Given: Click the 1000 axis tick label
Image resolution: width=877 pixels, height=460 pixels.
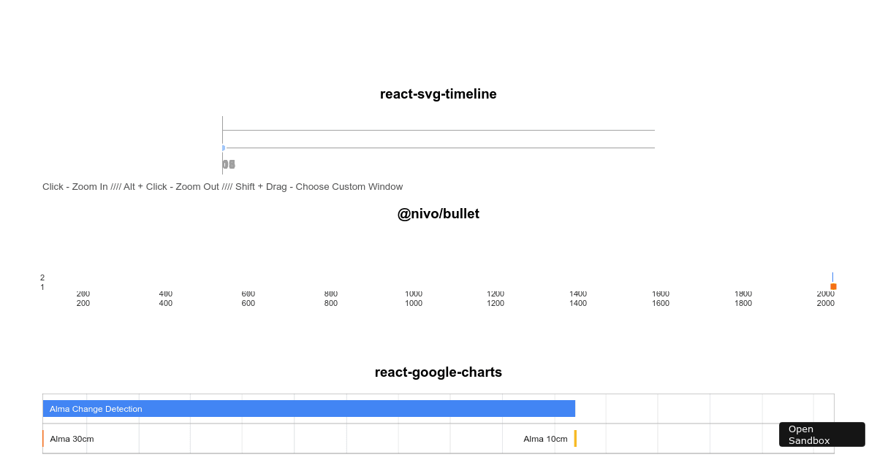Looking at the screenshot, I should click(413, 293).
